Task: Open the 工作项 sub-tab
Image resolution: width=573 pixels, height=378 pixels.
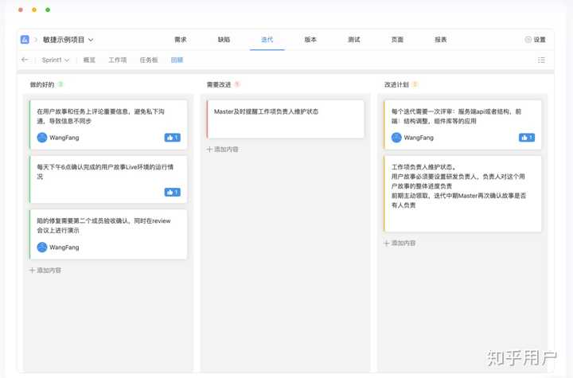Action: [x=117, y=60]
